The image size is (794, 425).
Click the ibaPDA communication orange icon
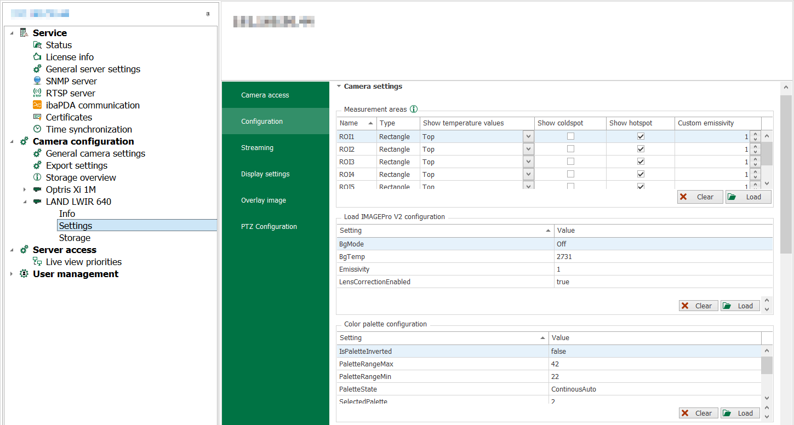[x=37, y=105]
